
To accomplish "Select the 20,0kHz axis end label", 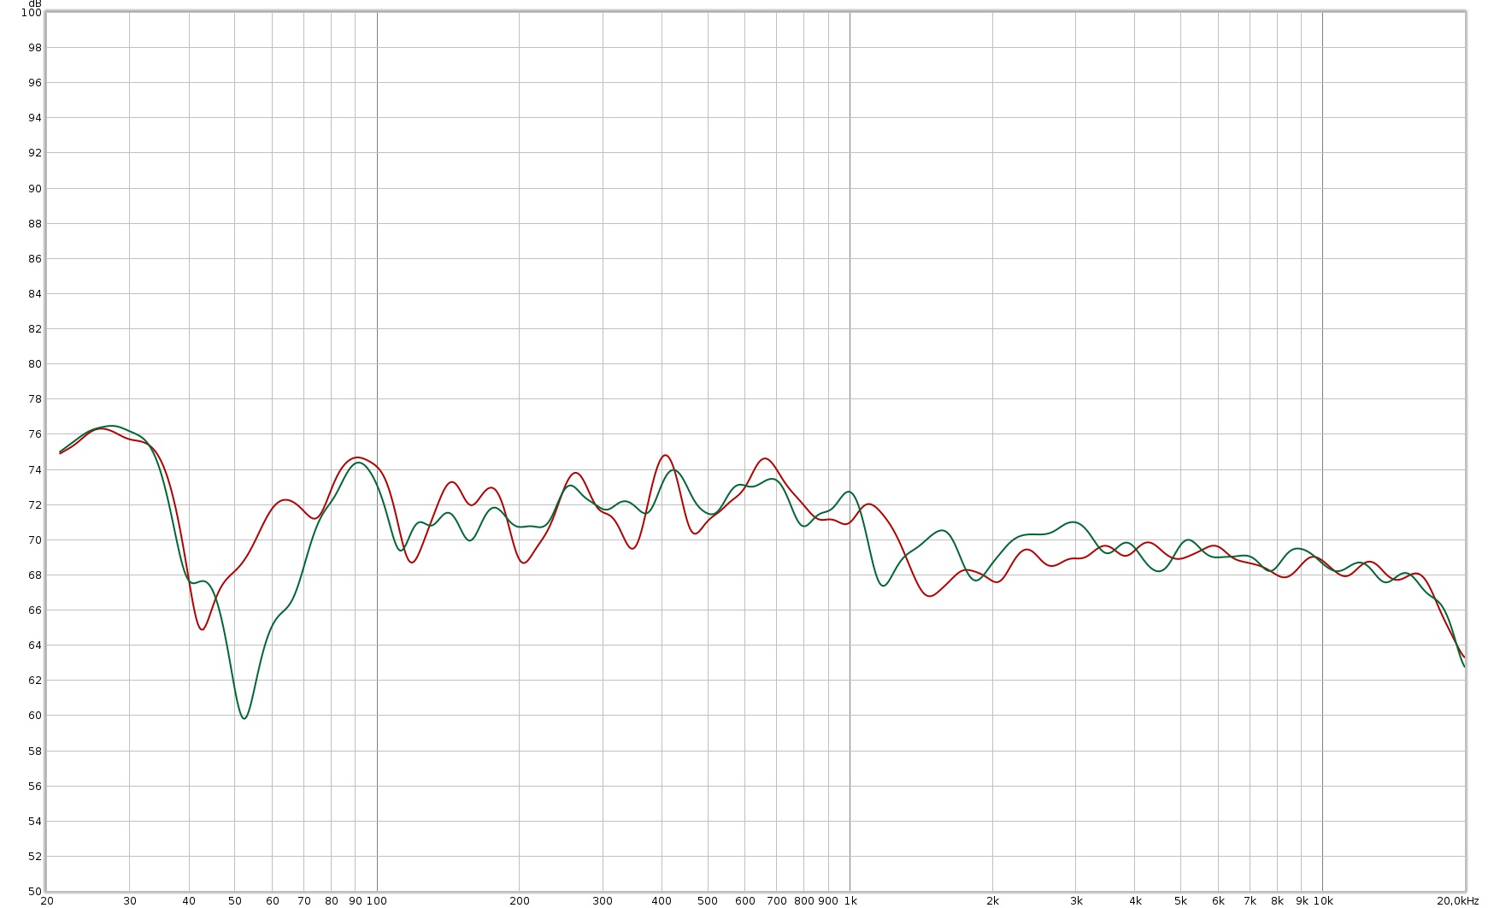I will tap(1457, 901).
